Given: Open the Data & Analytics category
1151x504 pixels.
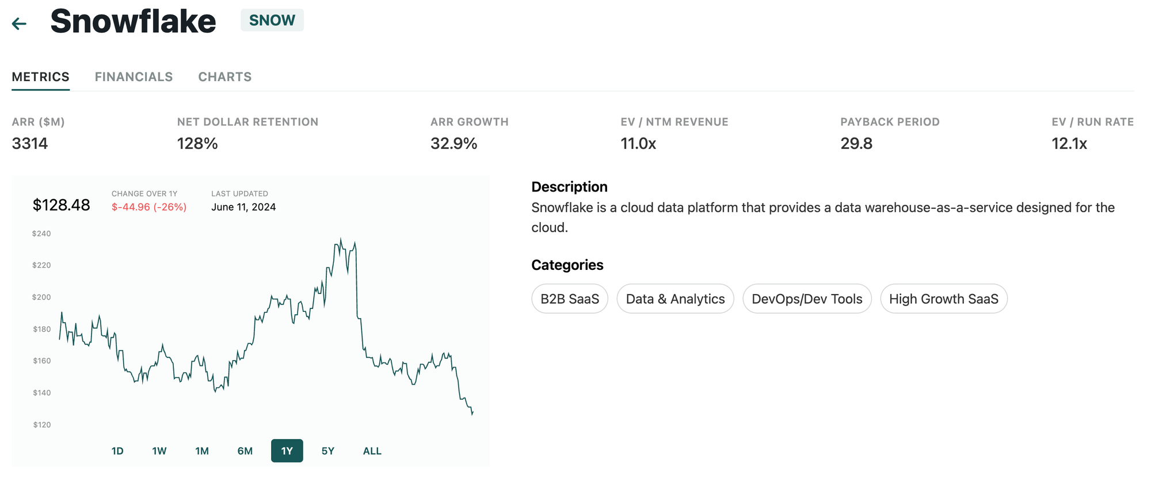Looking at the screenshot, I should click(x=675, y=299).
